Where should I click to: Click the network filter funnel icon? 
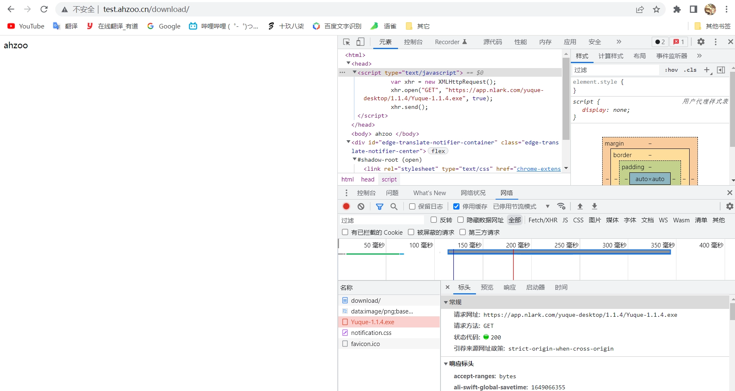[x=379, y=206]
